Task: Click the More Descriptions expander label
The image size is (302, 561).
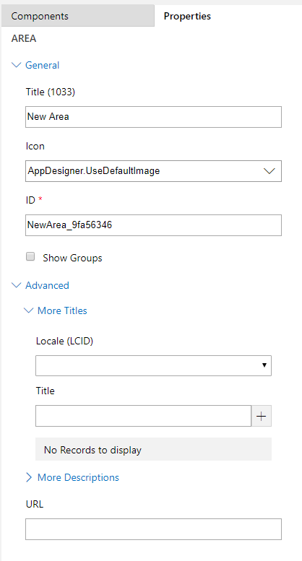Action: click(78, 477)
